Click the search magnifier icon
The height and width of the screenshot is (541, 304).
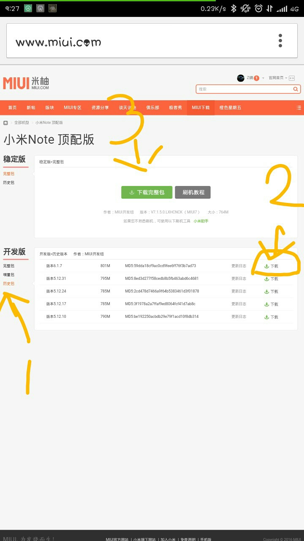tap(296, 89)
